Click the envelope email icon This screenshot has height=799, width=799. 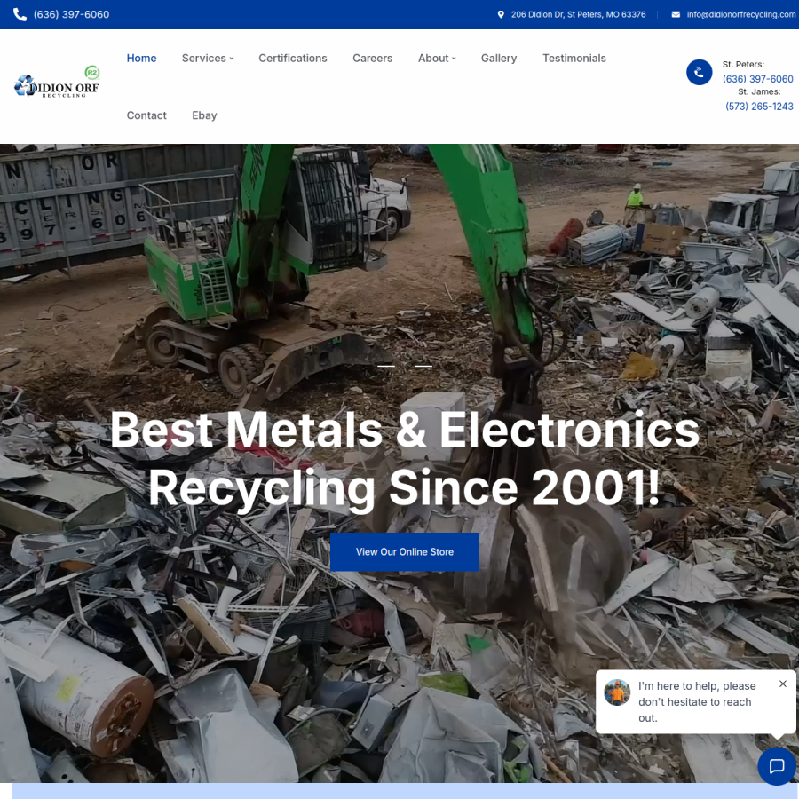pyautogui.click(x=676, y=14)
